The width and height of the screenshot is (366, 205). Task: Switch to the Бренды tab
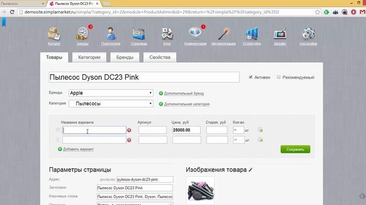[x=125, y=58]
